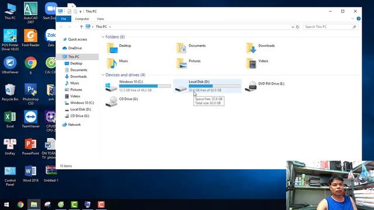Refresh the This PC view
The height and width of the screenshot is (210, 374).
297,27
